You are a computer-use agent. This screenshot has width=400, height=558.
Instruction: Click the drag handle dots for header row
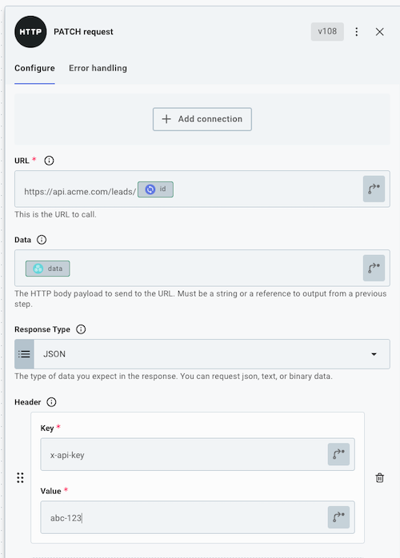pos(20,477)
